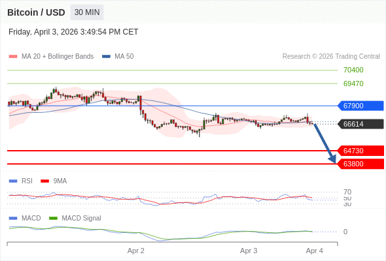Screen dimensions: 386x261
Task: Click the blue RSI legend swatch
Action: [x=13, y=181]
